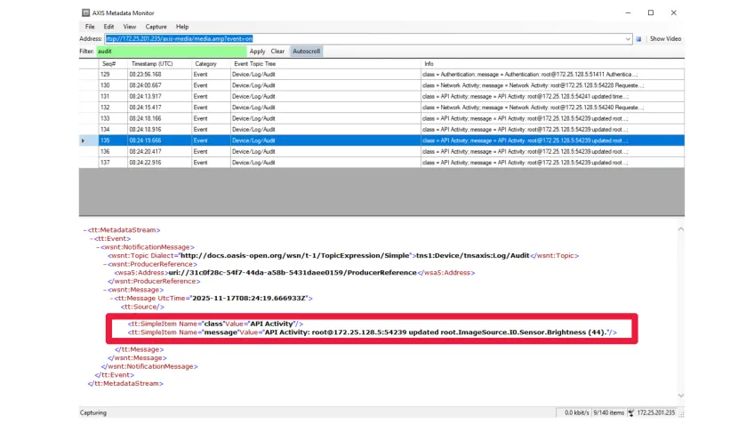
Task: Click AXIS Metadata Monitor title bar app icon
Action: pos(85,13)
